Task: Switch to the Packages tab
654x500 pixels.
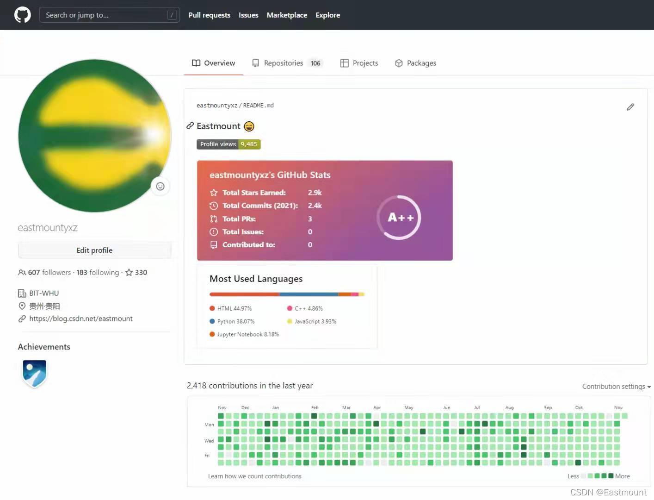Action: pyautogui.click(x=415, y=63)
